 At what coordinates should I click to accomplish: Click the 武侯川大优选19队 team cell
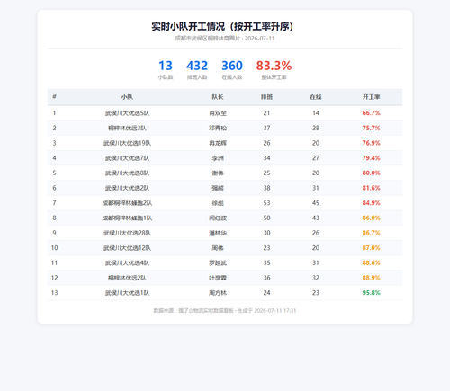(x=127, y=143)
